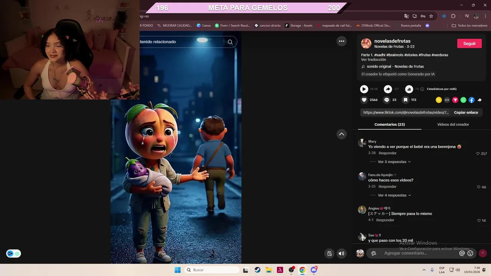Click the search magnifier in TikTok search bar
Image resolution: width=491 pixels, height=276 pixels.
pyautogui.click(x=230, y=42)
